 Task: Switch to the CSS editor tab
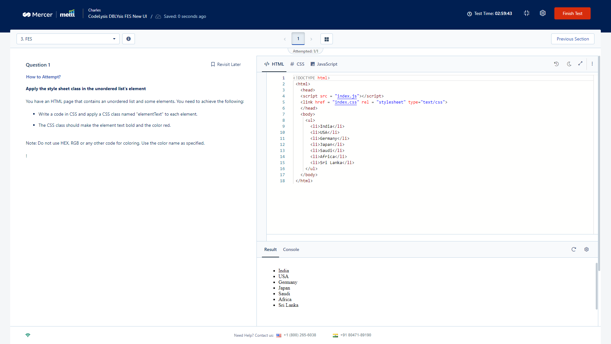297,64
